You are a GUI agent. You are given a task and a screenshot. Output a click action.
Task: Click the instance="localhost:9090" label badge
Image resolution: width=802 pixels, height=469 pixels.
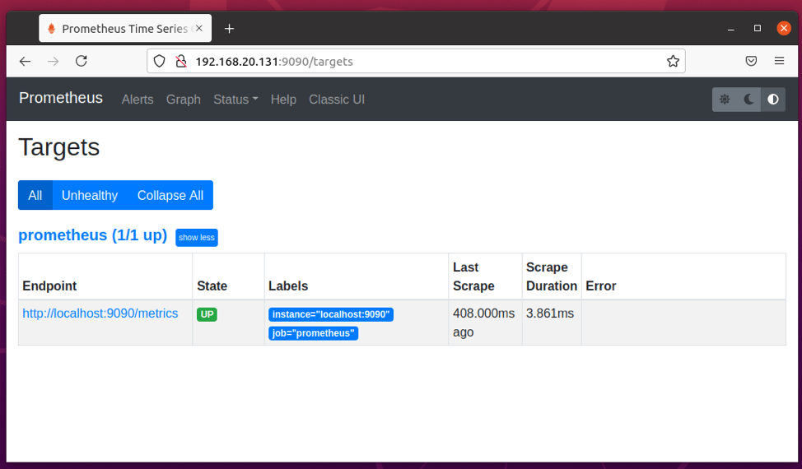click(331, 314)
